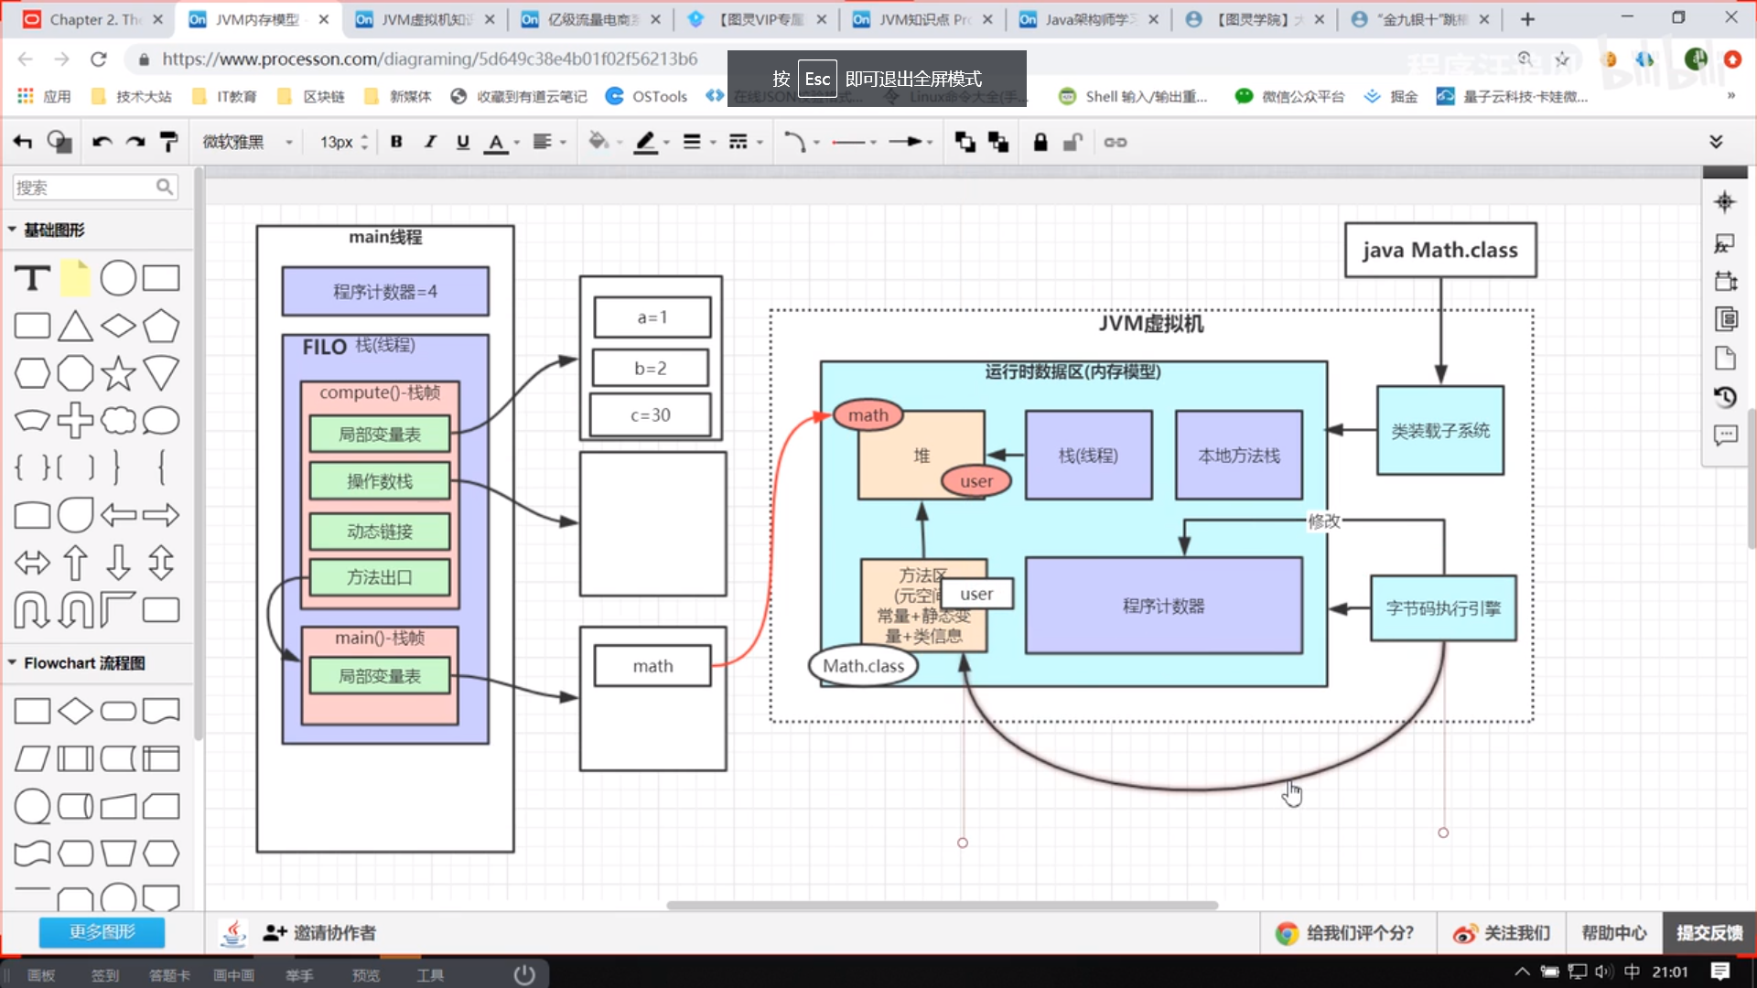The width and height of the screenshot is (1757, 988).
Task: Toggle italic formatting
Action: [x=429, y=142]
